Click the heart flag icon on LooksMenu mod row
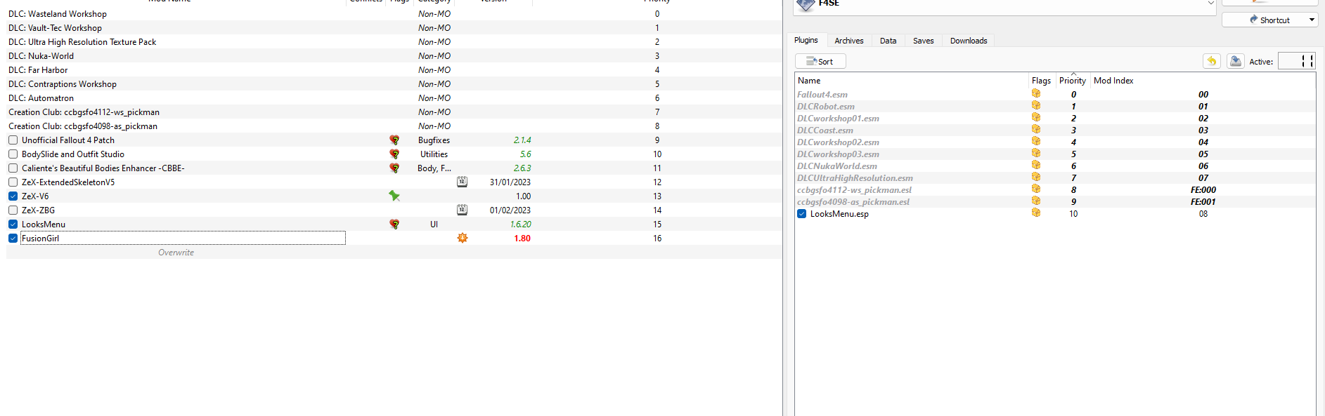Viewport: 1325px width, 416px height. coord(394,224)
